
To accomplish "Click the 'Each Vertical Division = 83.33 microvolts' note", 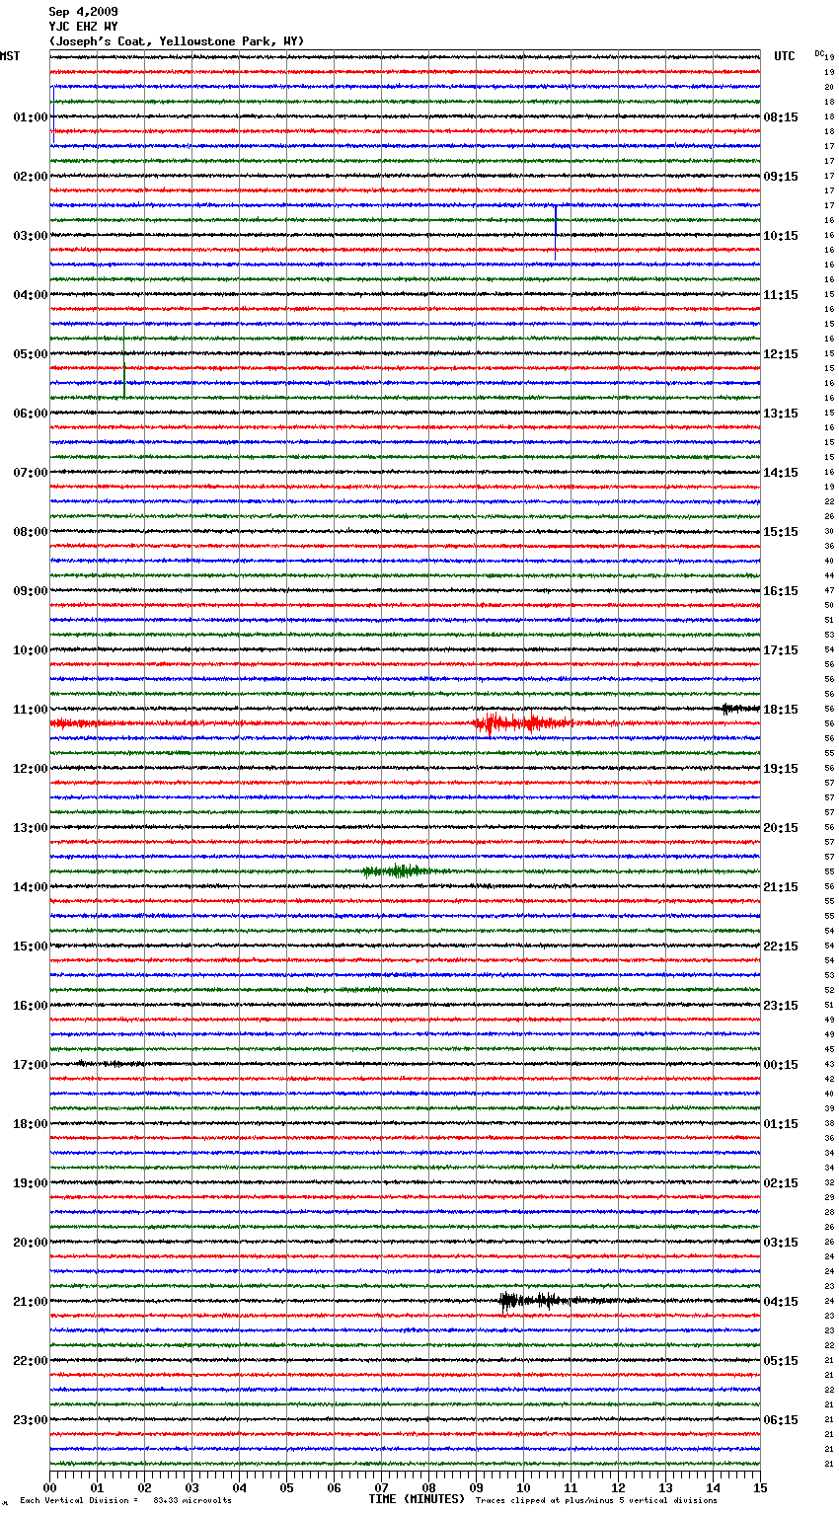I will (x=125, y=1500).
